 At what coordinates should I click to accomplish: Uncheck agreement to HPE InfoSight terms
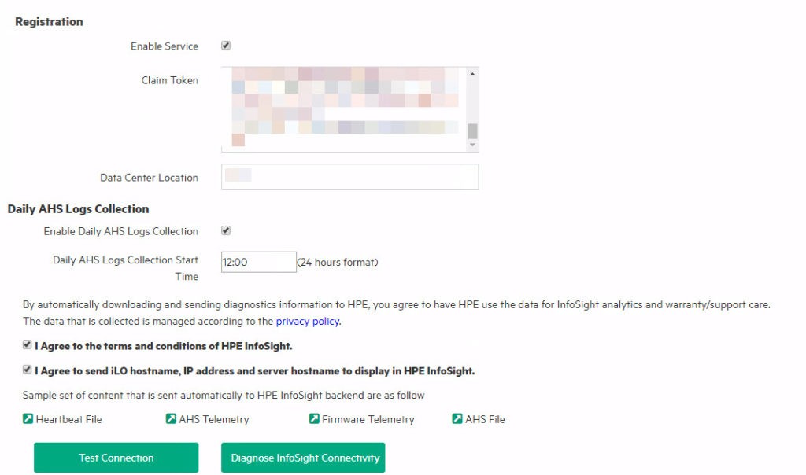28,345
